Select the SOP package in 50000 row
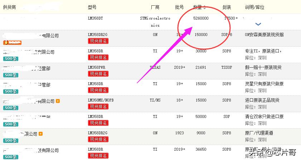 click(x=227, y=116)
